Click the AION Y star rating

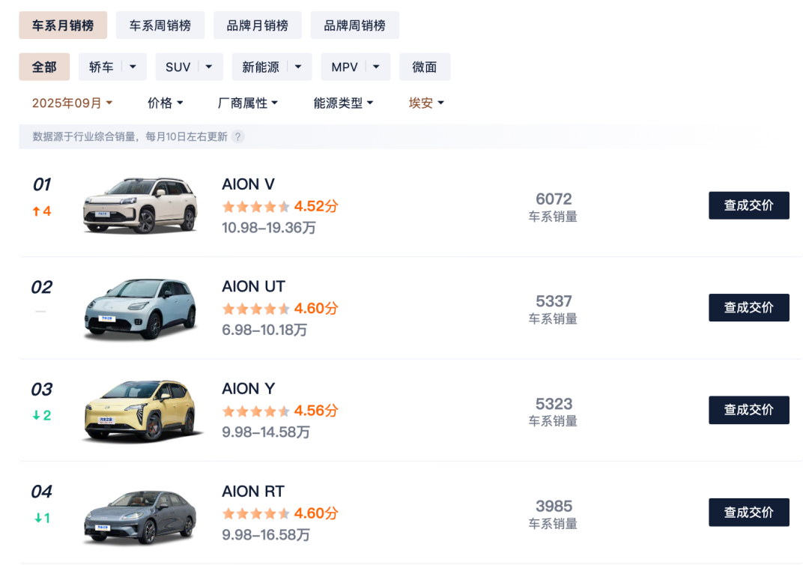click(x=255, y=411)
